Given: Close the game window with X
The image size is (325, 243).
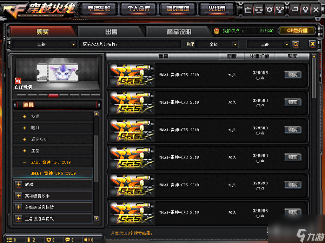Looking at the screenshot, I should coord(316,9).
